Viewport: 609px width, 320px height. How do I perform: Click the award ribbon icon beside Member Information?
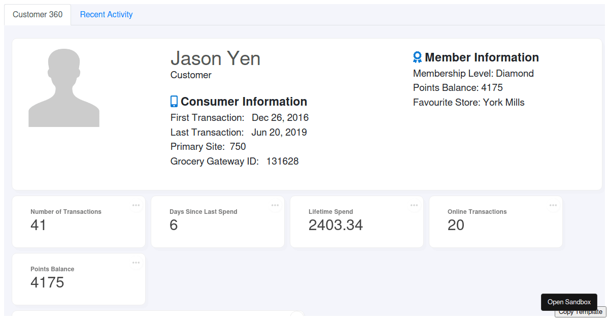click(418, 57)
